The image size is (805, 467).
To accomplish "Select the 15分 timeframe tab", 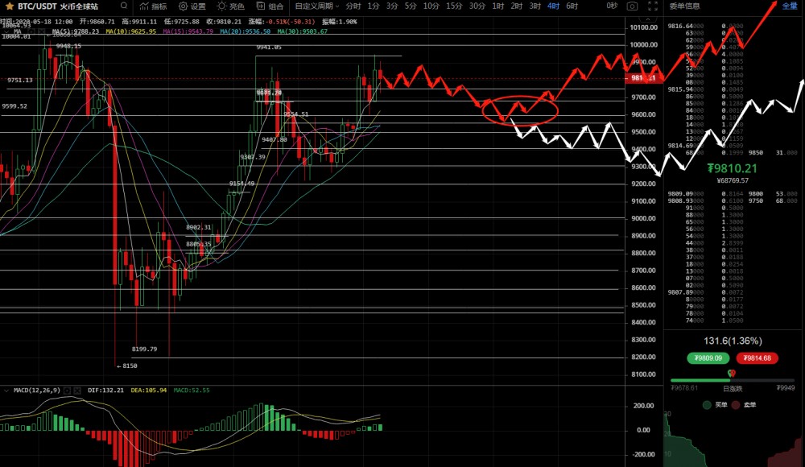I will [454, 6].
